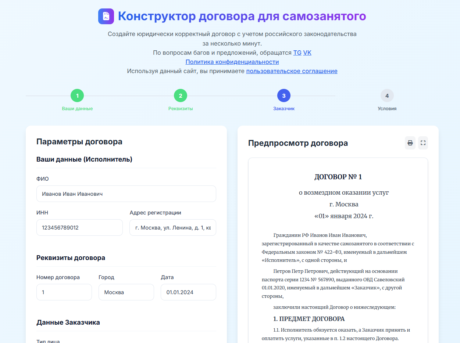
Task: Focus the ИНН input field
Action: point(79,228)
